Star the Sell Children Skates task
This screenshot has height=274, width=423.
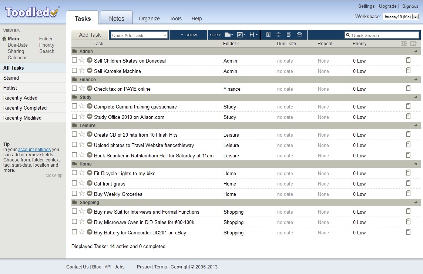[x=82, y=60]
